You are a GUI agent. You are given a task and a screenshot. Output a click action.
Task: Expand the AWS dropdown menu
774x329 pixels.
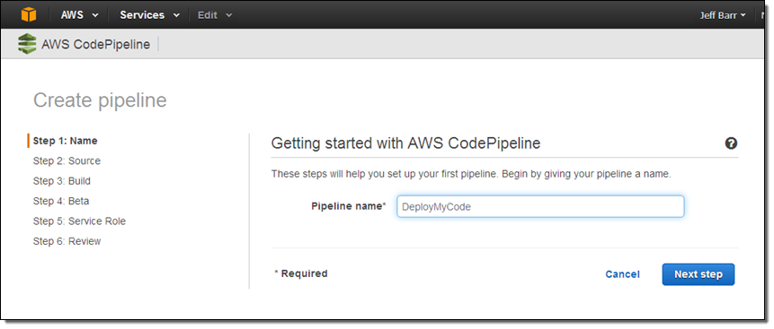point(79,14)
